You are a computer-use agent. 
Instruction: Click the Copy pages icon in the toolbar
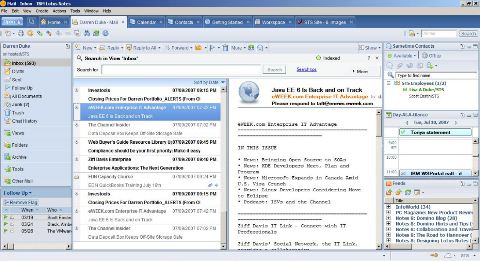[x=77, y=33]
